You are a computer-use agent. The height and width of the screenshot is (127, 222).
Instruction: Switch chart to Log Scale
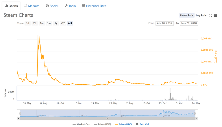pyautogui.click(x=201, y=15)
